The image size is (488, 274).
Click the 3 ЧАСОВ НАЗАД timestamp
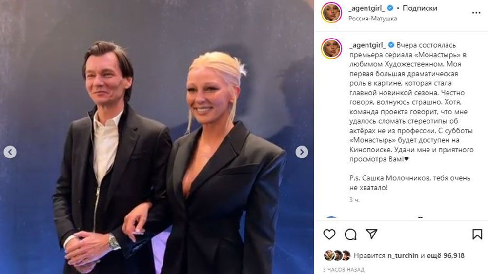343,269
